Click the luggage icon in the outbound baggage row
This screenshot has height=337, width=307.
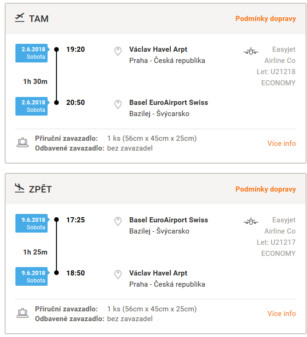click(22, 143)
